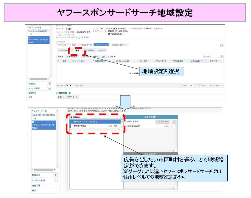This screenshot has height=198, width=251.
Task: Collapse the 除外地域一覧 section
Action: [x=57, y=93]
